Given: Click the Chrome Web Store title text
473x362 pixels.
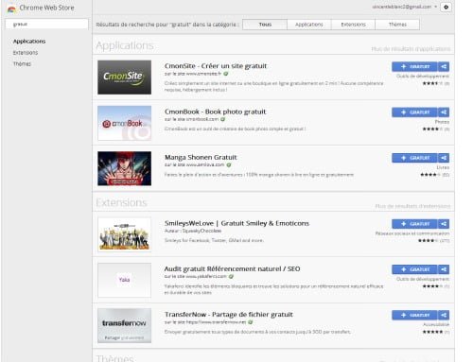Looking at the screenshot, I should 46,8.
